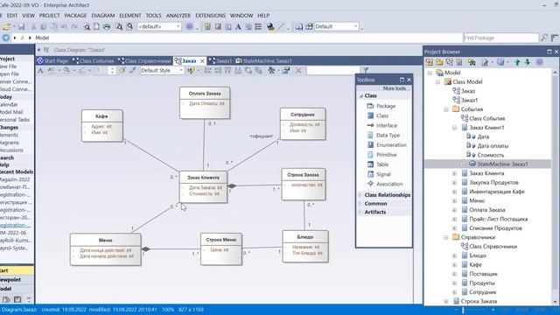560x315 pixels.
Task: Collapse the Class Model node
Action: click(x=437, y=82)
